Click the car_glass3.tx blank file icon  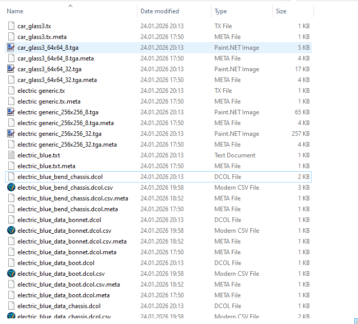point(11,26)
